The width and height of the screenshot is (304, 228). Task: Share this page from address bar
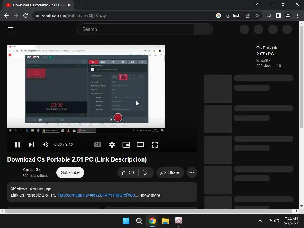(248, 15)
